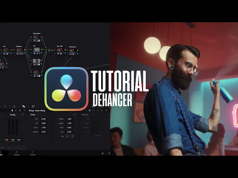The height and width of the screenshot is (178, 238).
Task: Click the Pitch value field
Action: 69,128
